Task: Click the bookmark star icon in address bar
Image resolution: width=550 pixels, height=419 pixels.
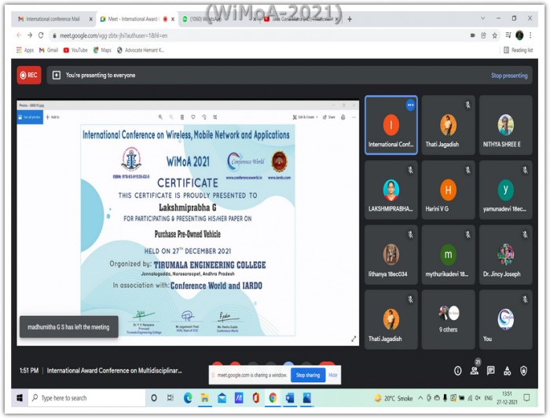Action: click(494, 35)
